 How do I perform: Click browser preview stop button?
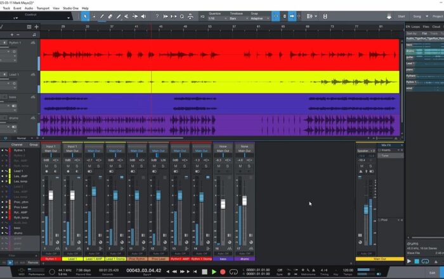click(417, 261)
